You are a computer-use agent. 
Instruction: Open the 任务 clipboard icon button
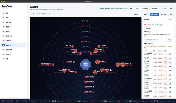coord(164,8)
